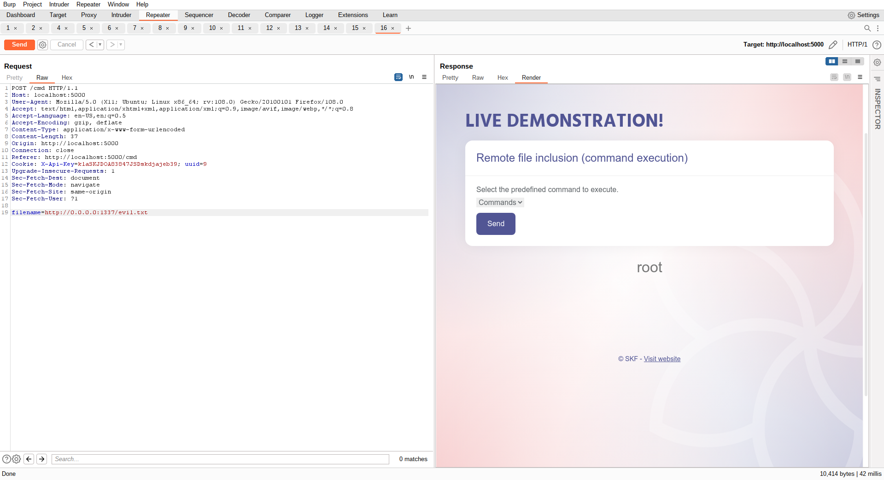Open the Repeater send settings gear
Image resolution: width=884 pixels, height=480 pixels.
pyautogui.click(x=42, y=45)
